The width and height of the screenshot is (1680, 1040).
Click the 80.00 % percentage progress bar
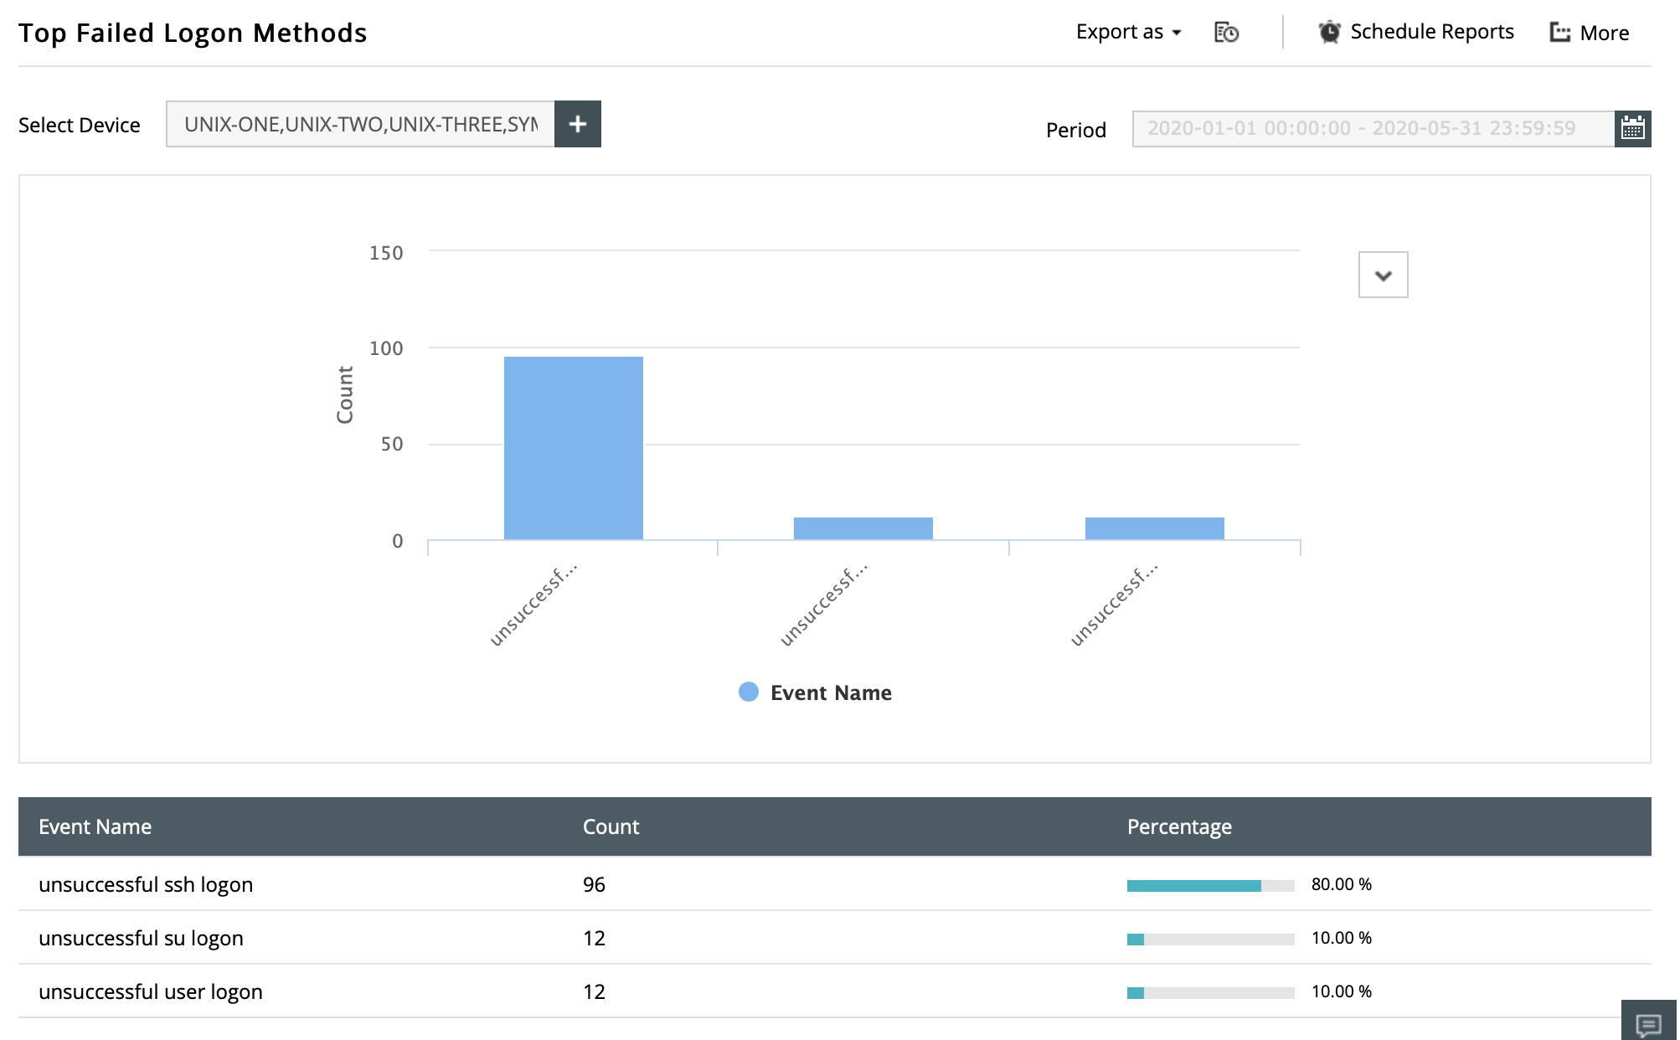1209,885
